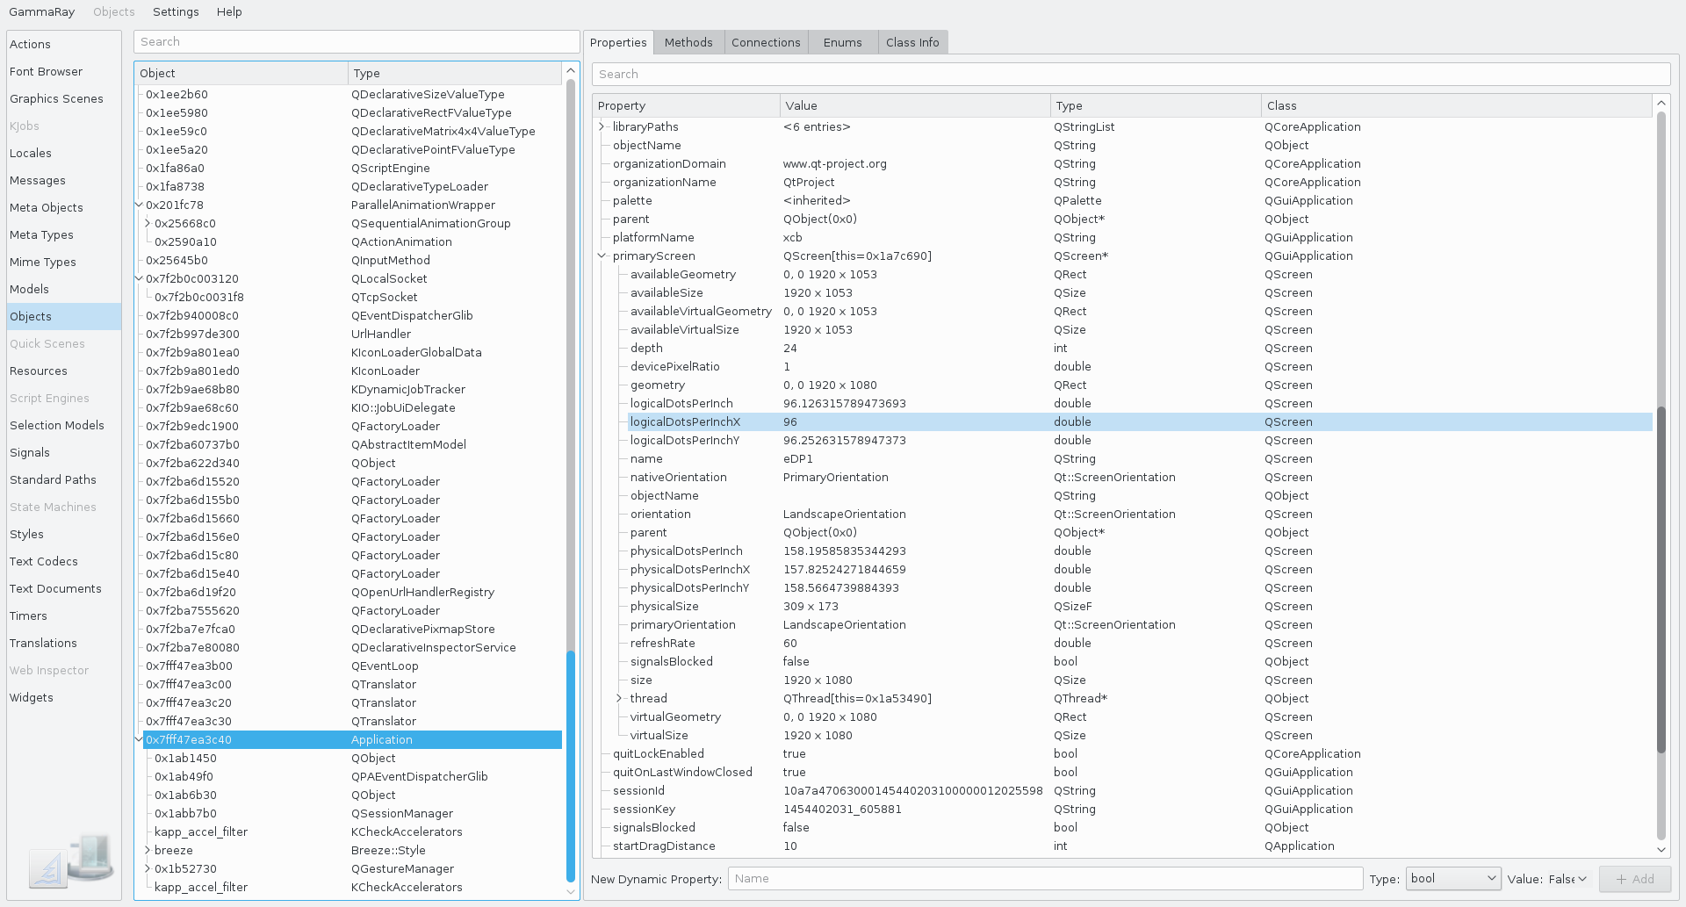Viewport: 1686px width, 907px height.
Task: Open the Connections tab
Action: [x=766, y=42]
